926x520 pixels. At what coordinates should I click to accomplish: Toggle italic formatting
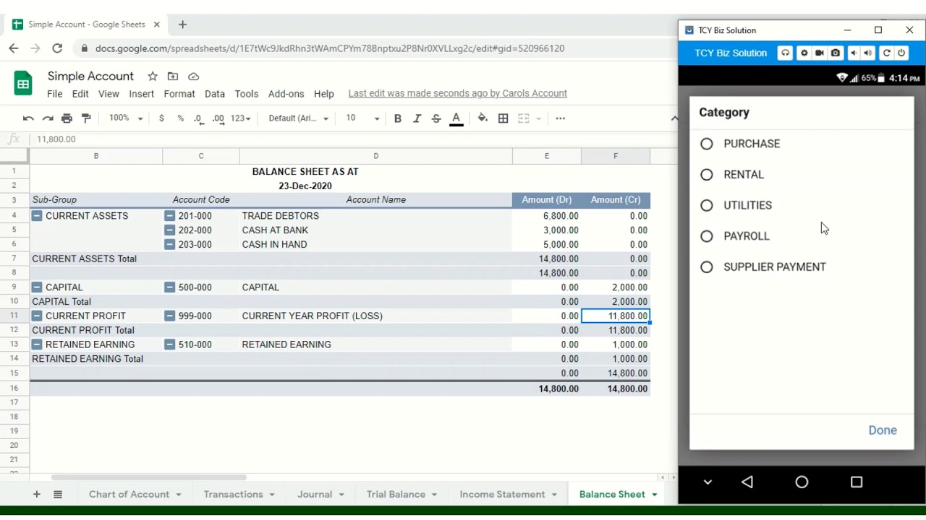[x=417, y=118]
